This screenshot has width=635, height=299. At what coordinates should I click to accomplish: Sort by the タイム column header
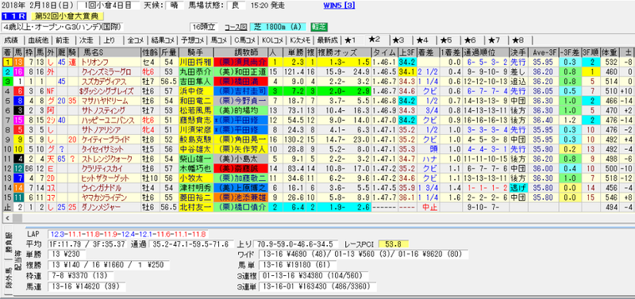pos(384,52)
